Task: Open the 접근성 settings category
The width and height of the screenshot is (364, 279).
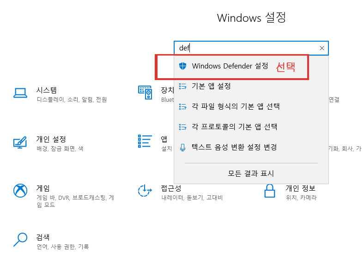Action: (x=171, y=188)
